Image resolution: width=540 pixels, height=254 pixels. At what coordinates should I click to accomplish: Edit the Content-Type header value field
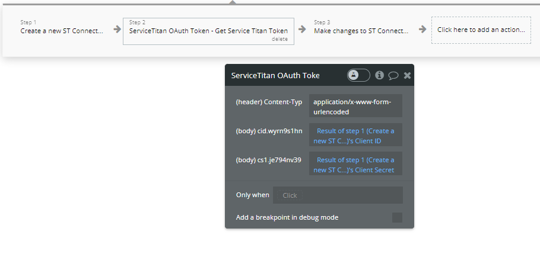pos(355,106)
